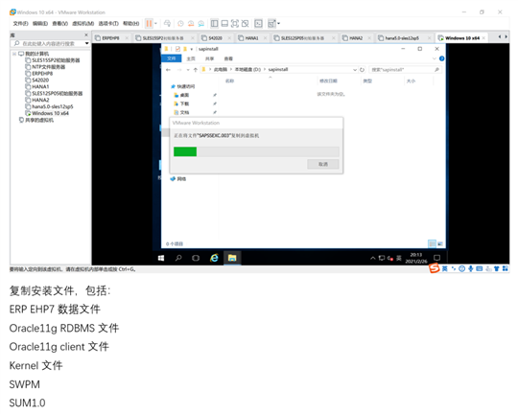The height and width of the screenshot is (414, 518).
Task: Click the stretch guest display icon
Action: click(x=271, y=23)
